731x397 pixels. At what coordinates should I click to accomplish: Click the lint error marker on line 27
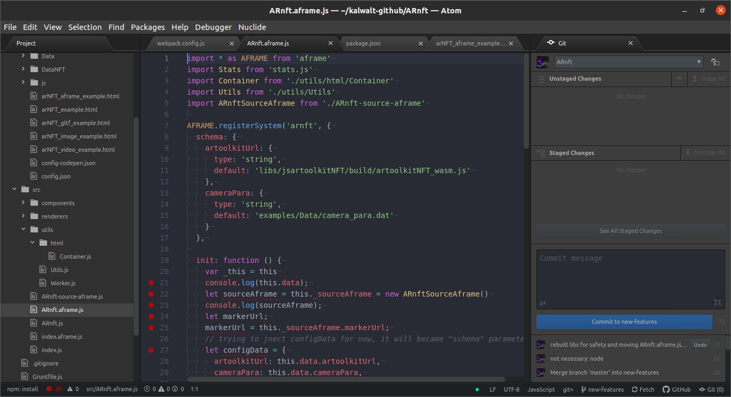151,350
